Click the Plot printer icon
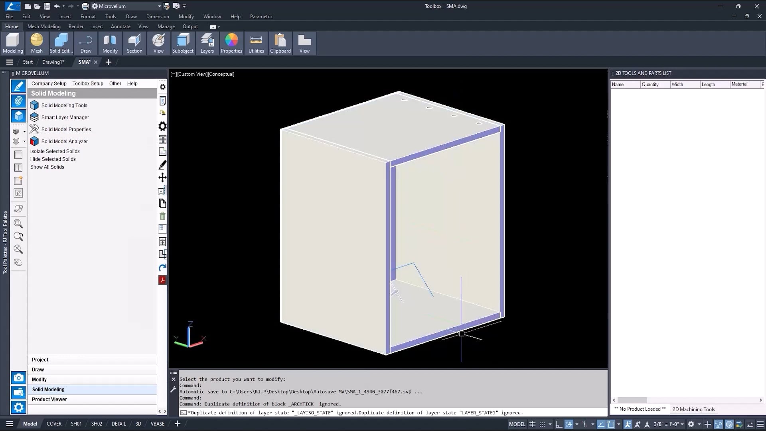766x431 pixels. [x=85, y=6]
